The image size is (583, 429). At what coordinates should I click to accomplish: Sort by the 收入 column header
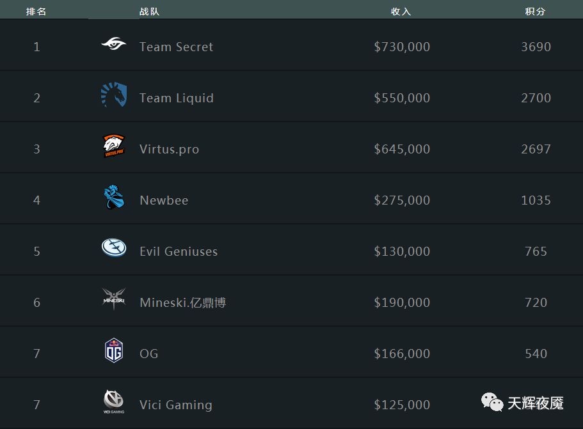pyautogui.click(x=401, y=12)
